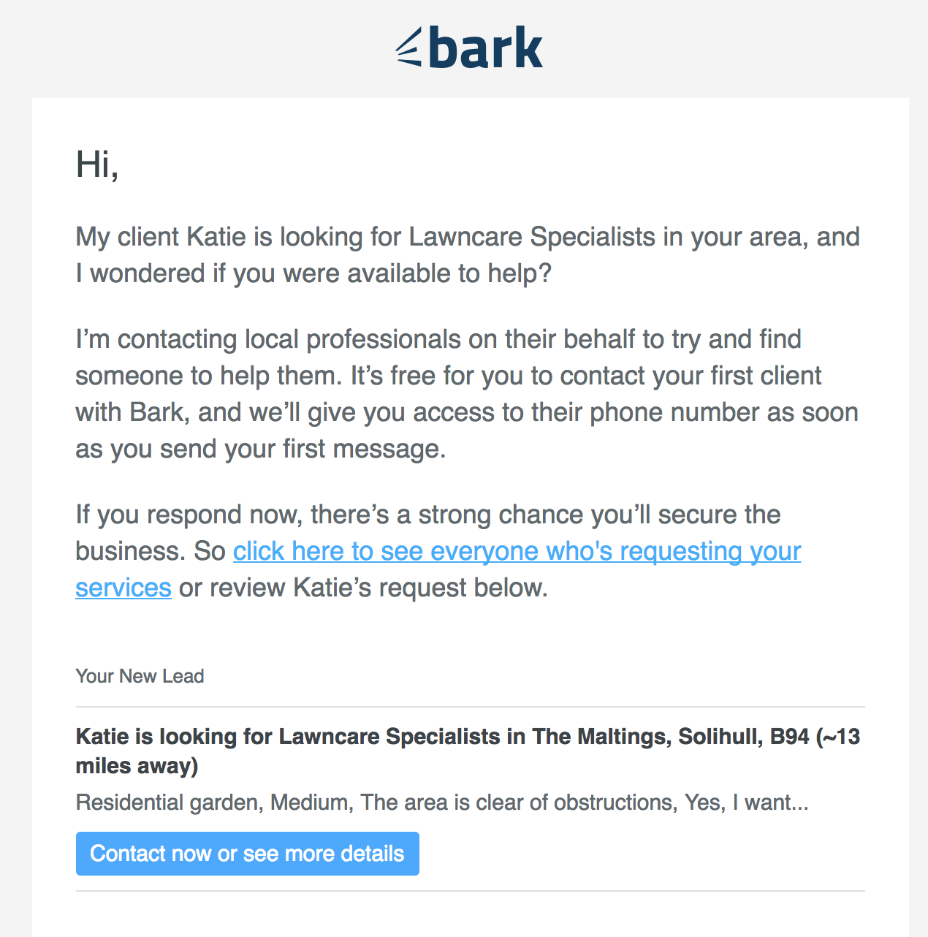Open 'click here to see everyone' link

(x=517, y=551)
